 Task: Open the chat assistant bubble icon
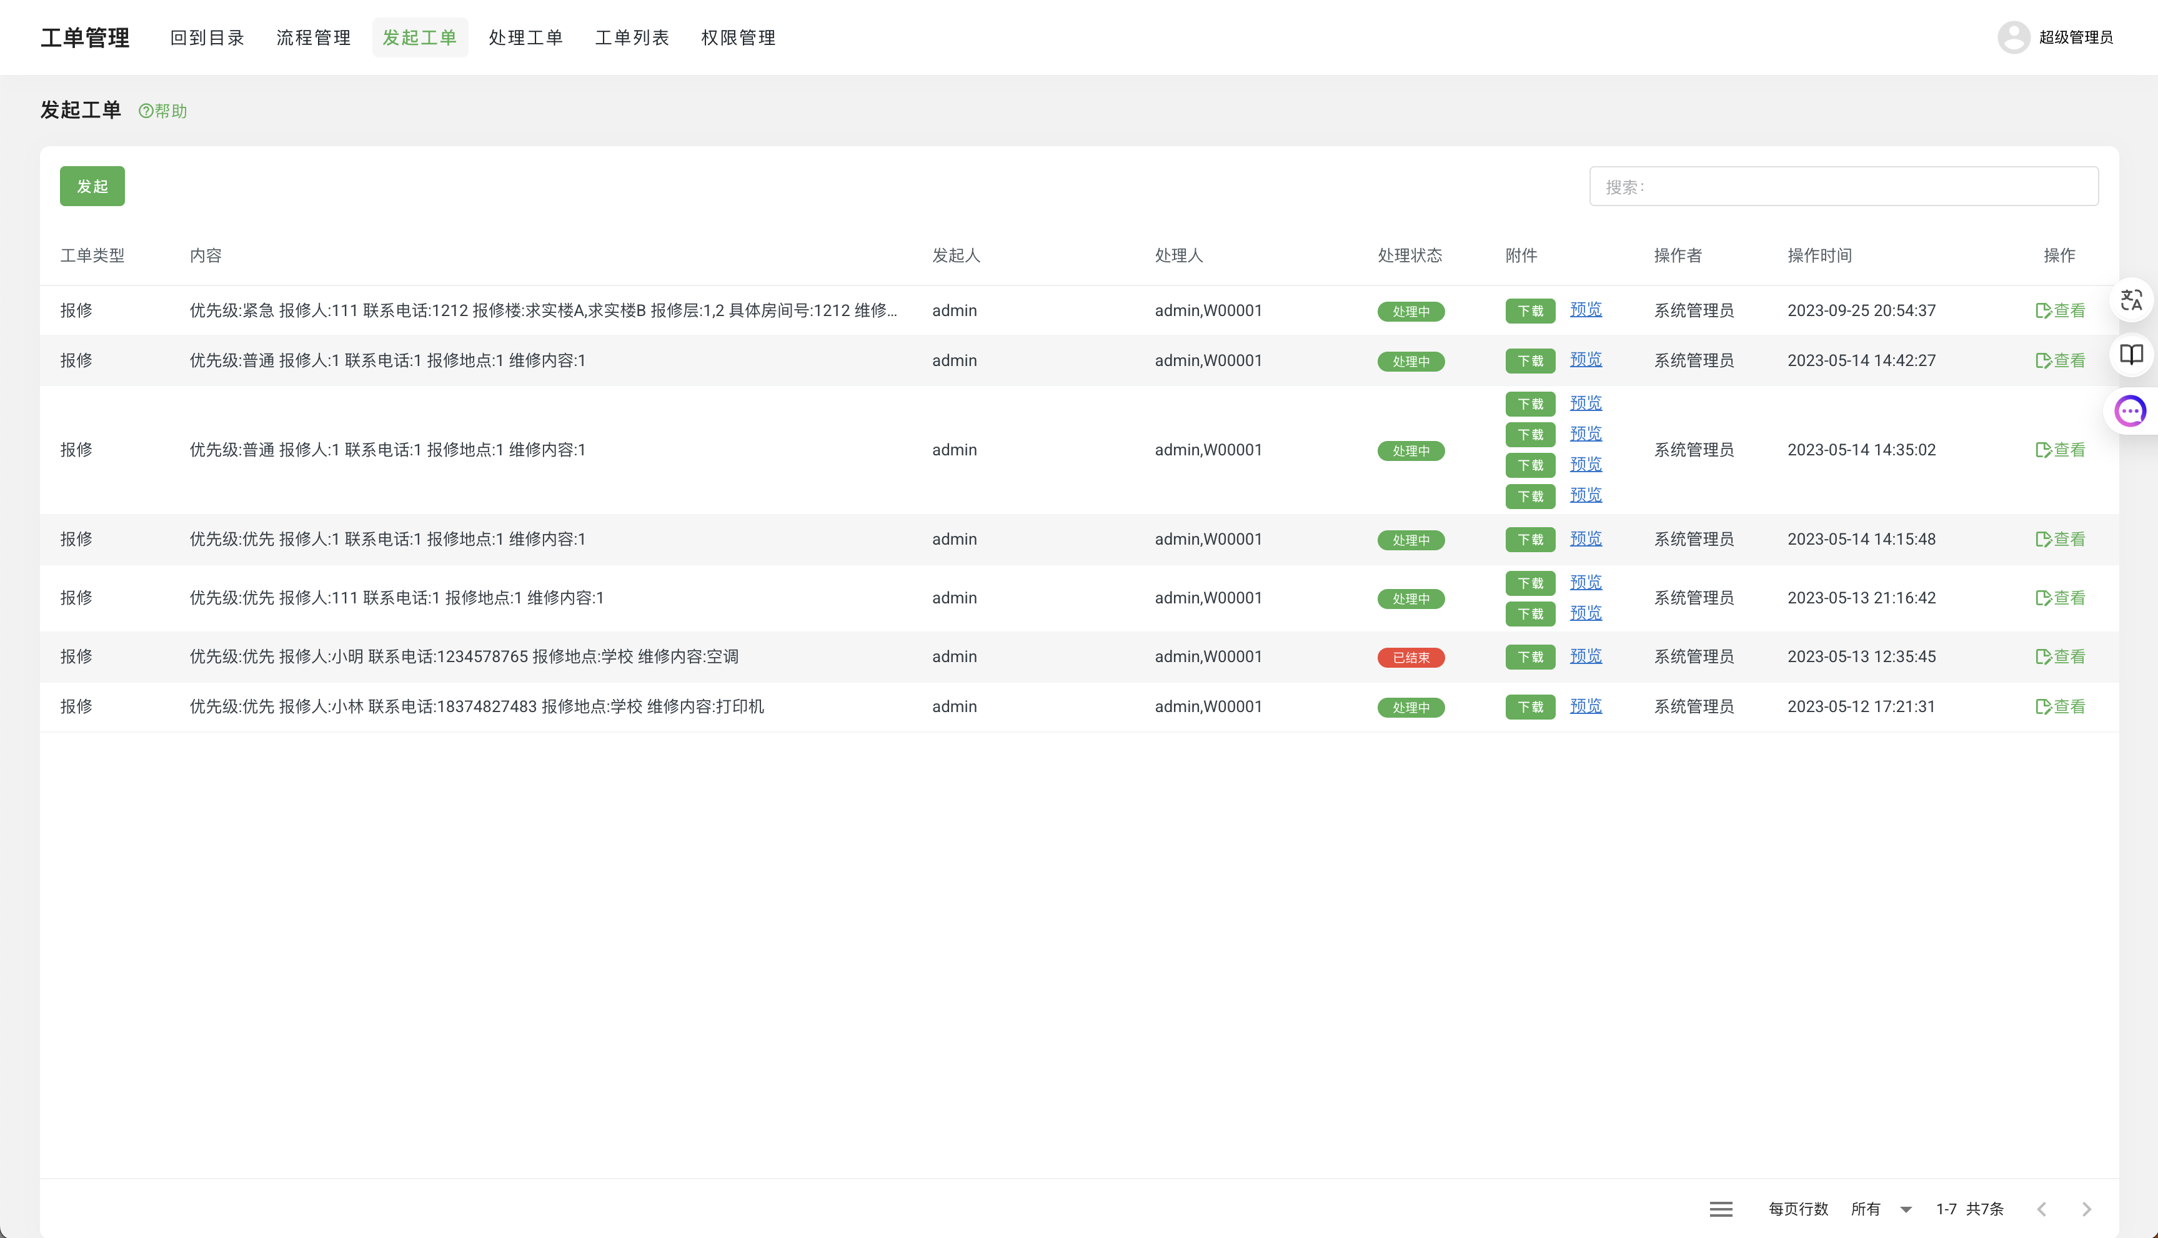click(2131, 412)
